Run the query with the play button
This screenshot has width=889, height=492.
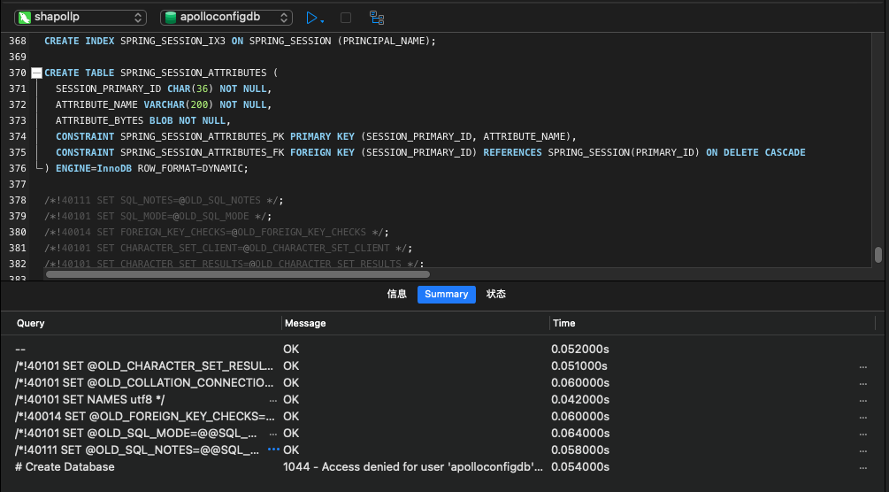311,18
